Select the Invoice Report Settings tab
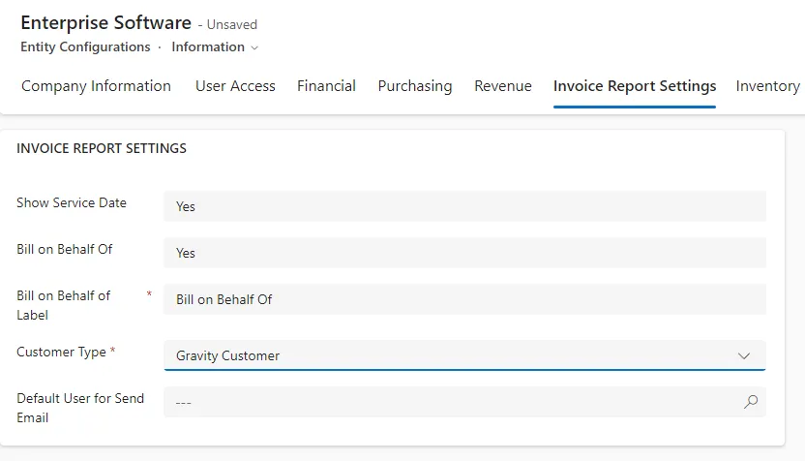Viewport: 805px width, 461px height. pyautogui.click(x=635, y=86)
